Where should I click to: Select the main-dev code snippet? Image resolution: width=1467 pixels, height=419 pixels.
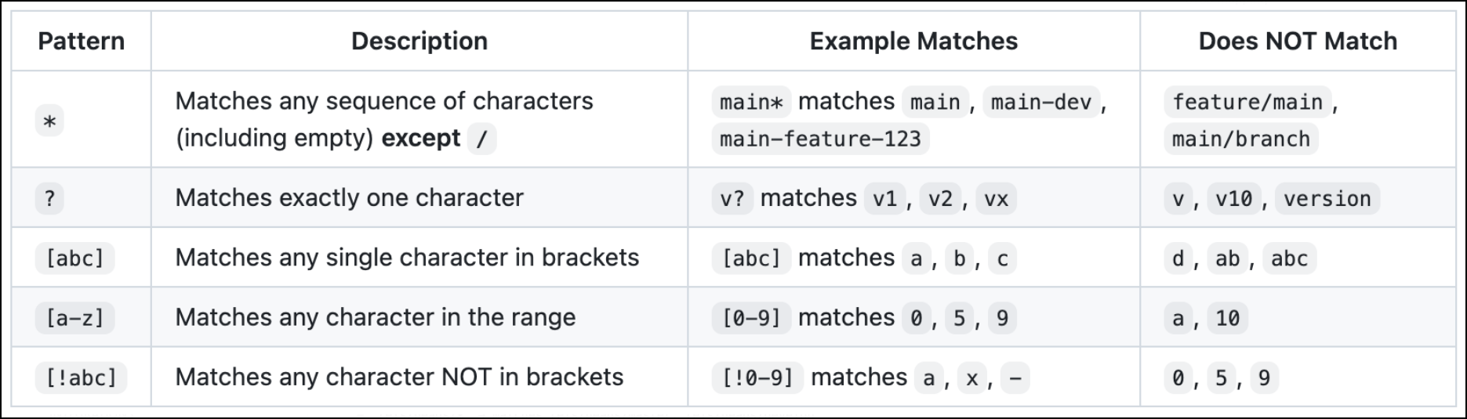coord(1040,102)
